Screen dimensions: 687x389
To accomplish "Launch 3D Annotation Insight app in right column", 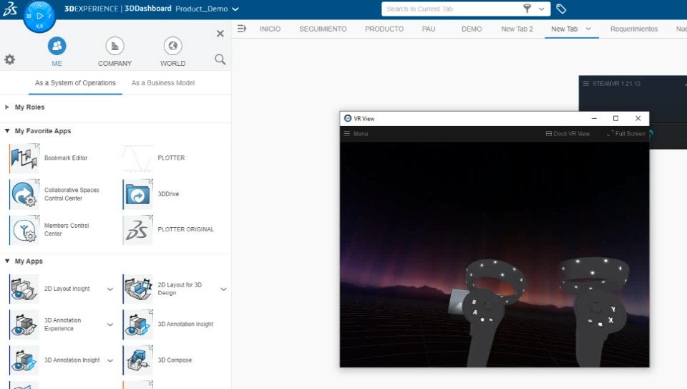I will [x=138, y=325].
